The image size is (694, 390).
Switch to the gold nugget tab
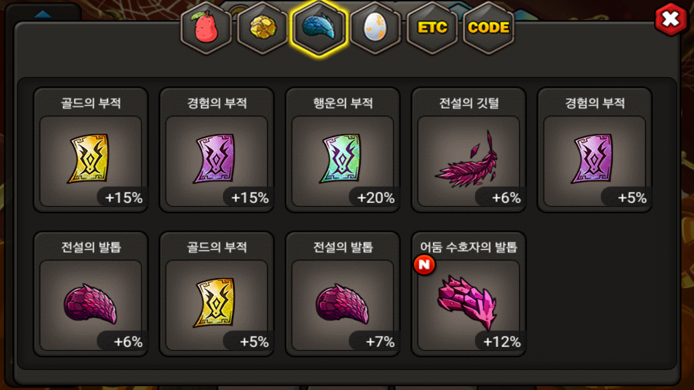pyautogui.click(x=263, y=28)
